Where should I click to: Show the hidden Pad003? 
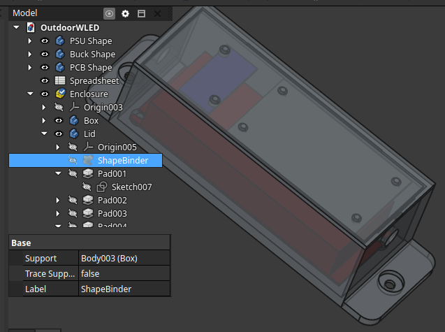tap(73, 213)
